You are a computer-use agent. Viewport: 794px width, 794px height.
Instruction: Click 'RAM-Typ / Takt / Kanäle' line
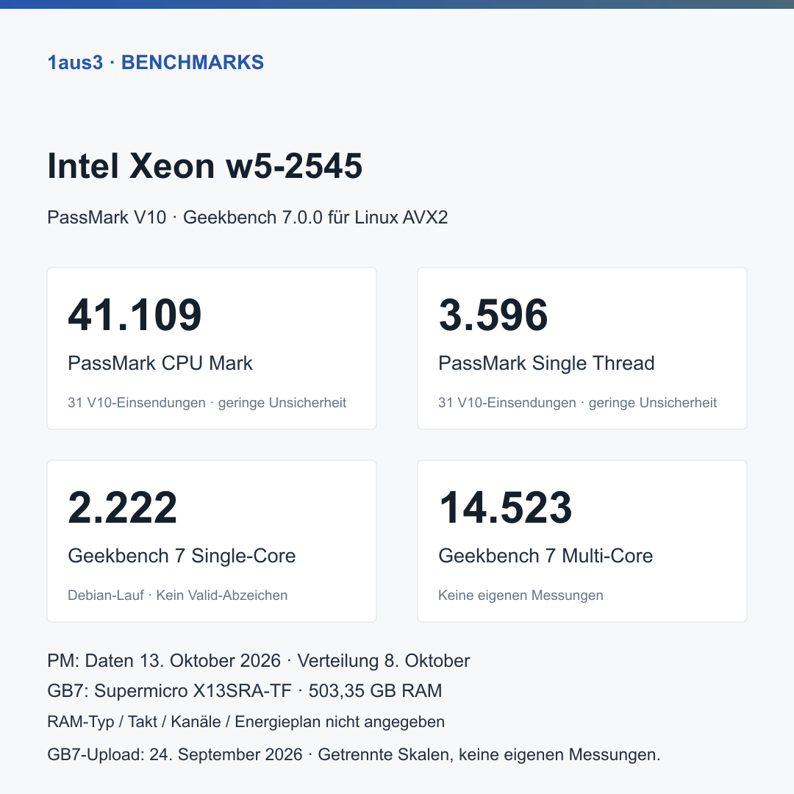point(246,722)
